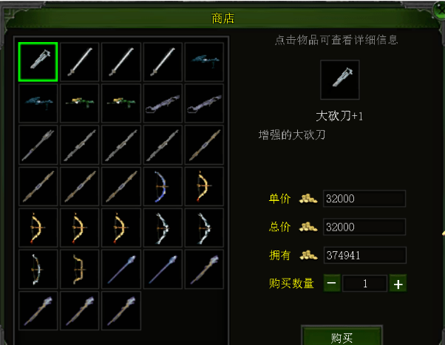Pick the plain tan wooden bow

click(80, 269)
